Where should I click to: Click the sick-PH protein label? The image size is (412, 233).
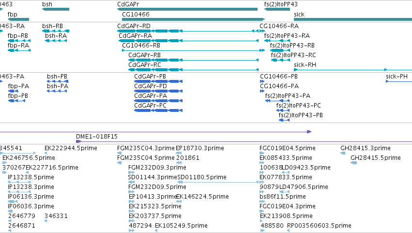click(397, 77)
